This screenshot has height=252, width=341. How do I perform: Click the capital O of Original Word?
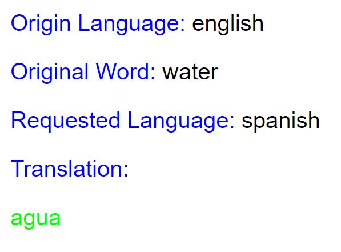tap(19, 71)
